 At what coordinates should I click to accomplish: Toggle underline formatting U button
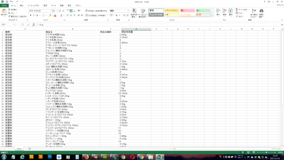coord(37,15)
